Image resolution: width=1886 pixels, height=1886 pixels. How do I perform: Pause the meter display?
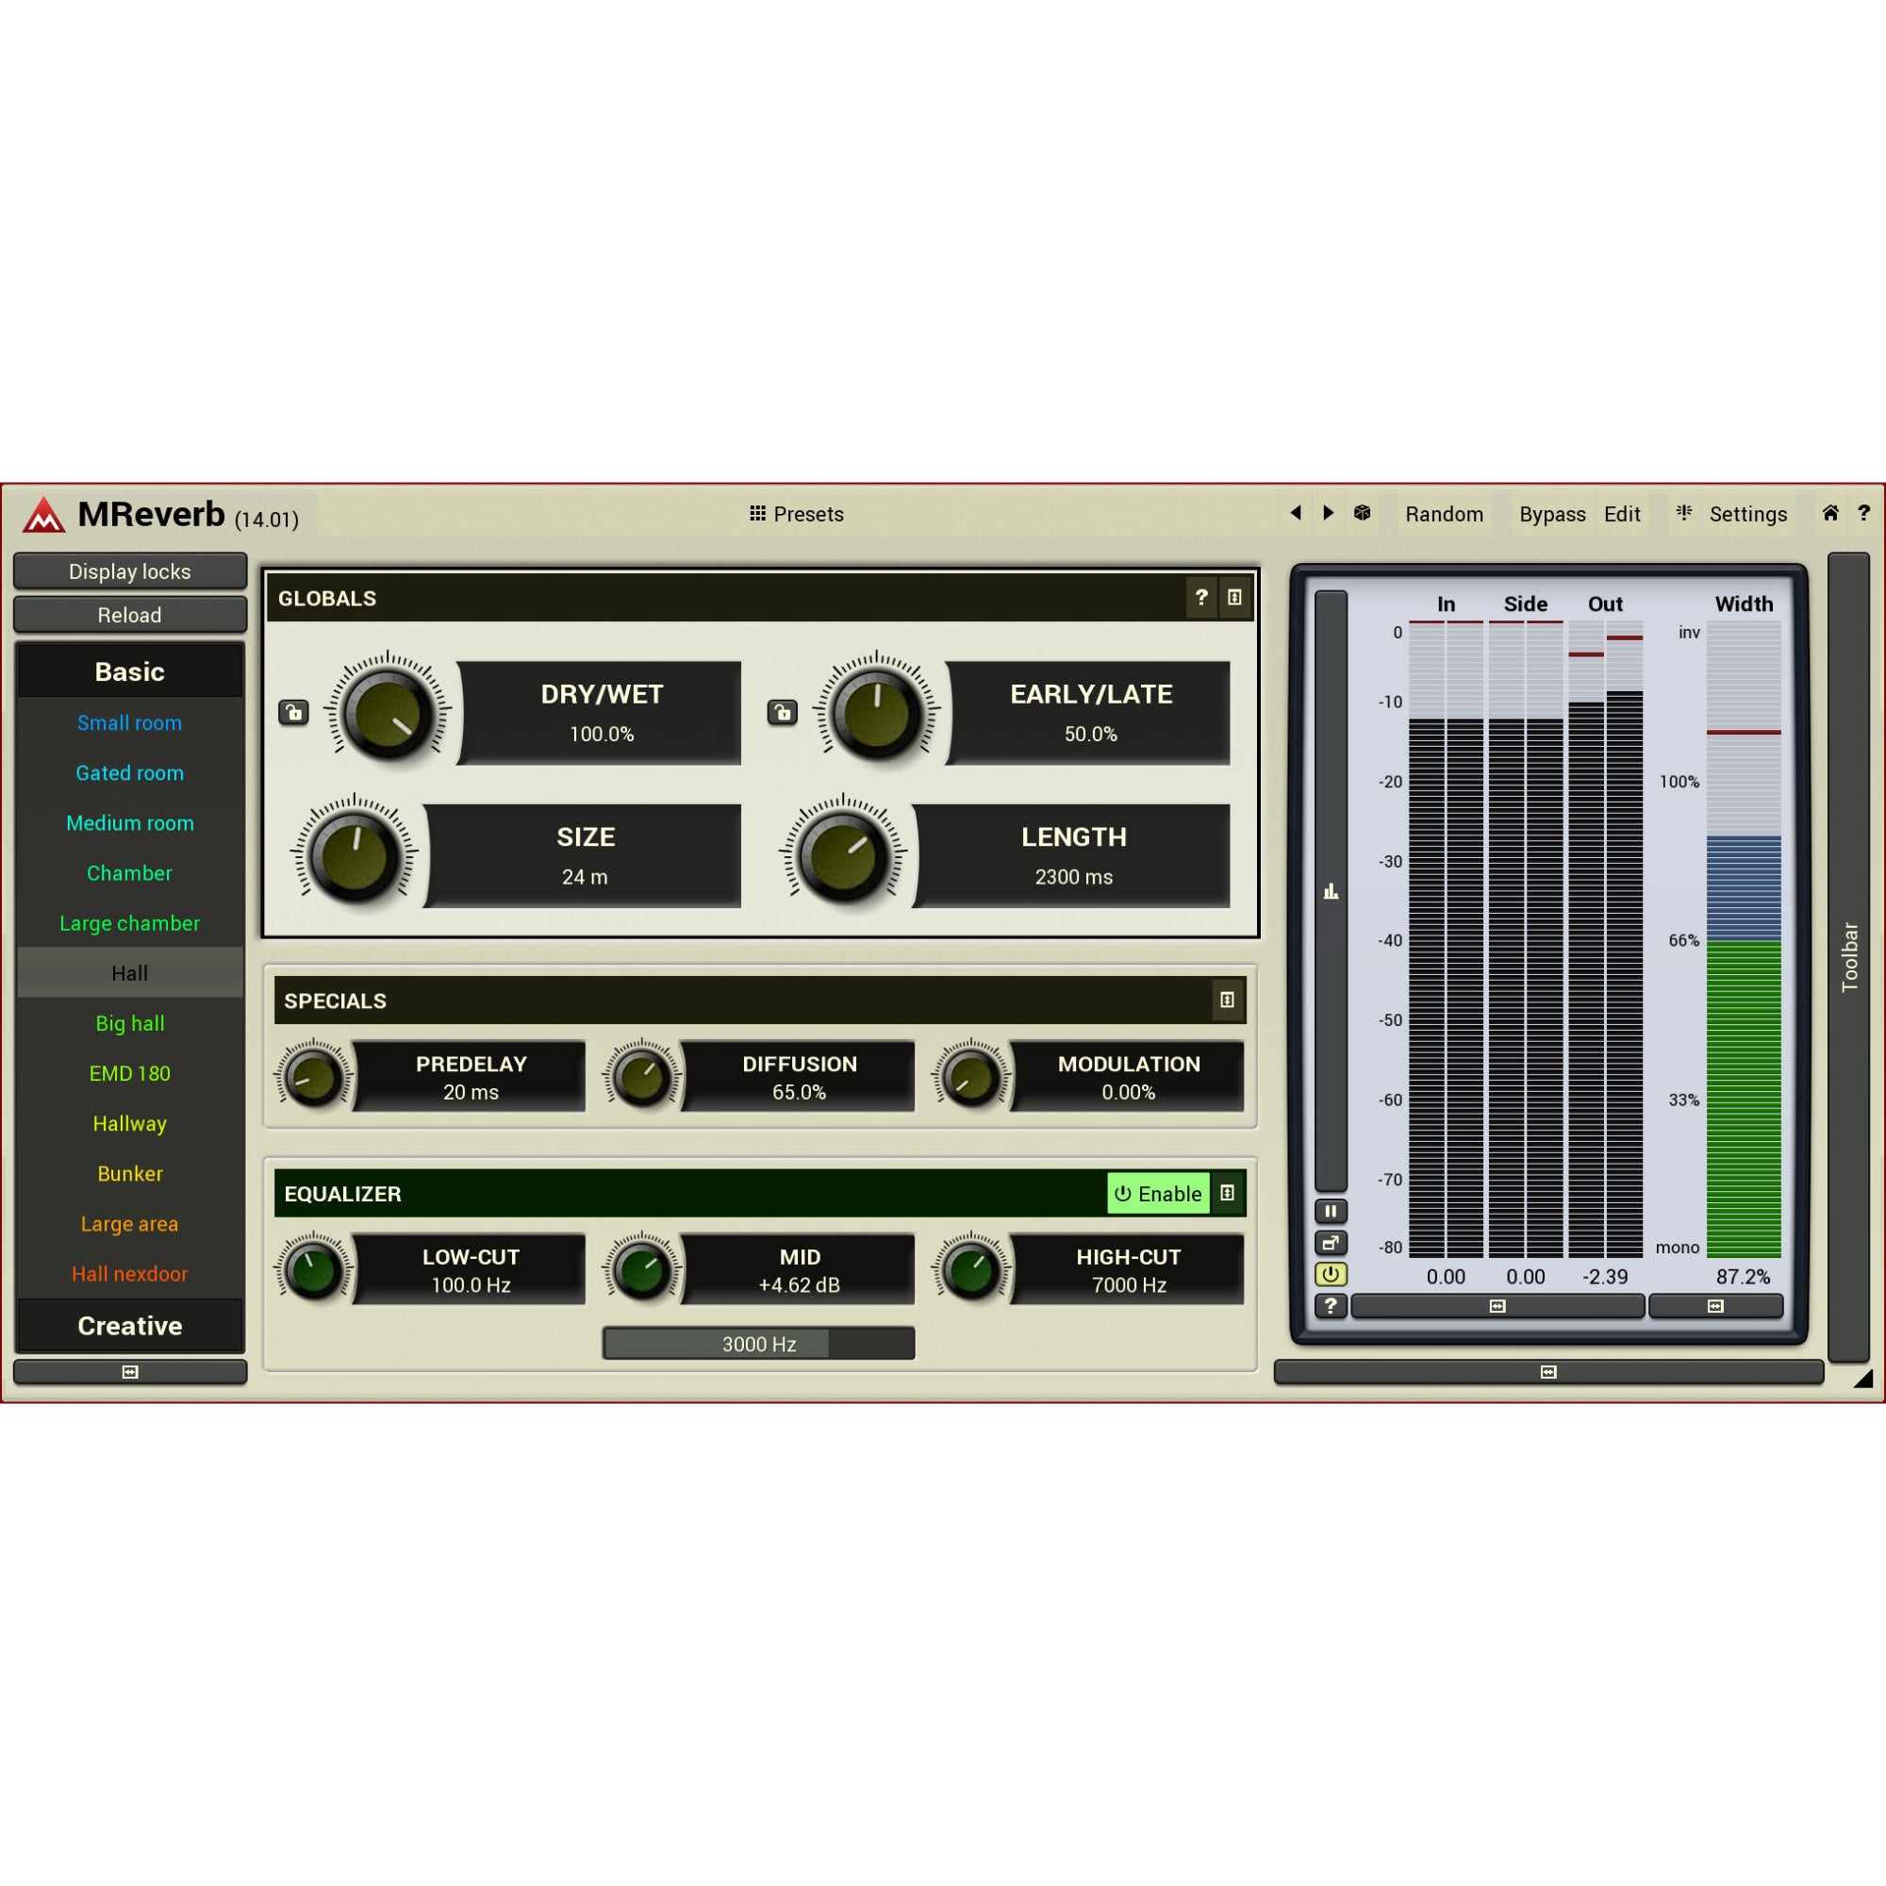(1331, 1212)
